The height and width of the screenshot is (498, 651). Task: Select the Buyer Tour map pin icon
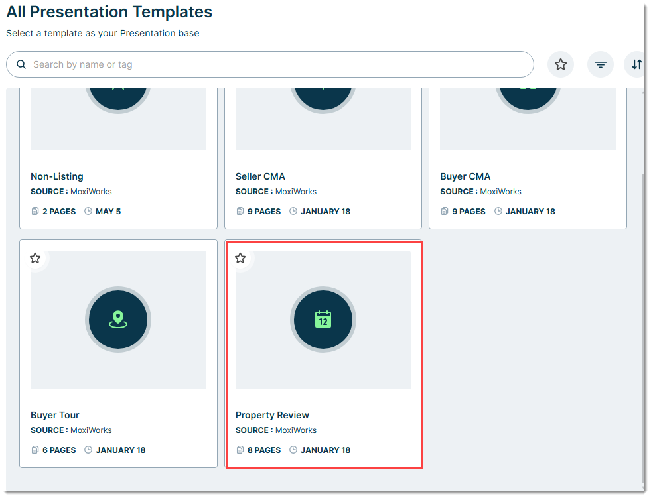point(118,320)
